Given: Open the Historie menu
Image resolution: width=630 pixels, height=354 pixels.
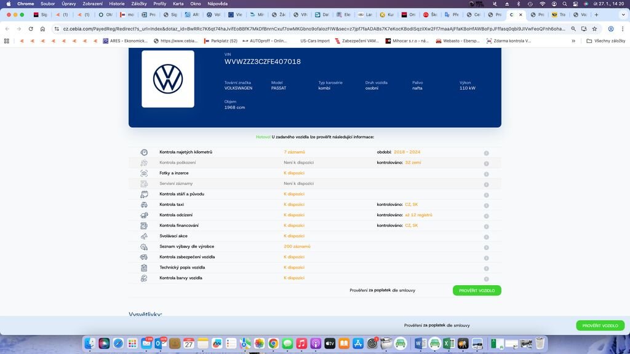Looking at the screenshot, I should pos(118,3).
